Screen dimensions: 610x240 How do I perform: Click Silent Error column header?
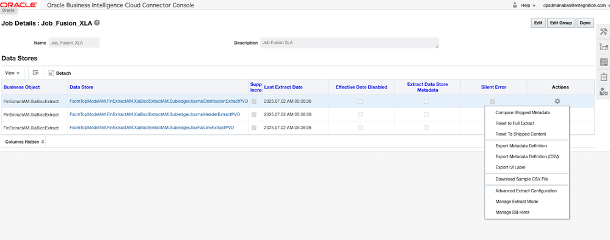[x=494, y=87]
